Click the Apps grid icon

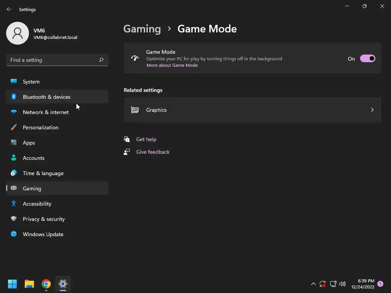pyautogui.click(x=14, y=142)
